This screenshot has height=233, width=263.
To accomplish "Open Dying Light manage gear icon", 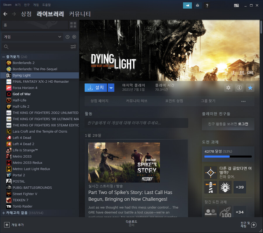I will click(x=228, y=88).
